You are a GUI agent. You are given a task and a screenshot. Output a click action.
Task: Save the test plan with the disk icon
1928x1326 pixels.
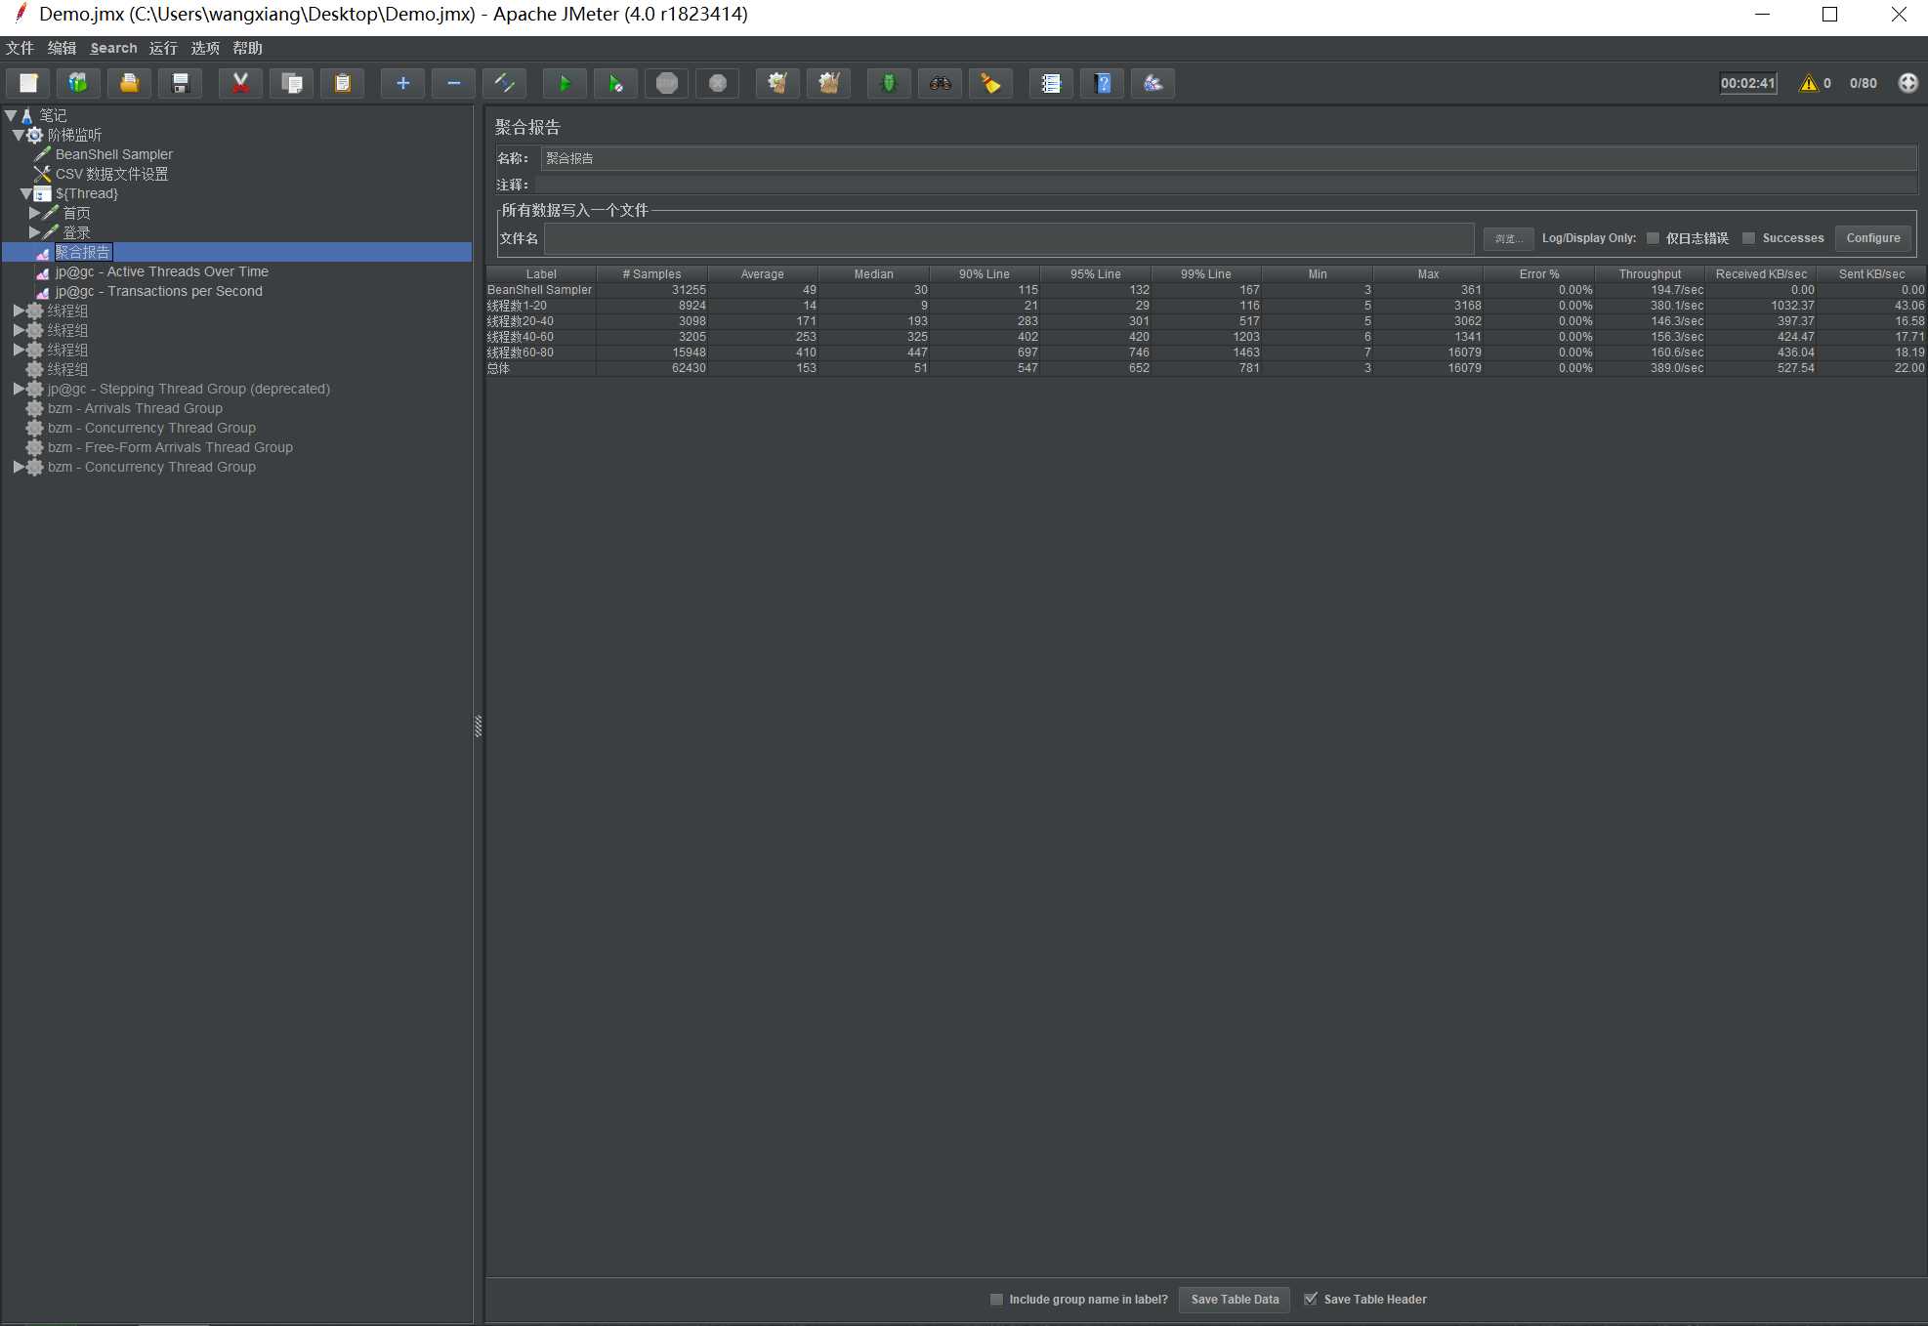pos(181,83)
